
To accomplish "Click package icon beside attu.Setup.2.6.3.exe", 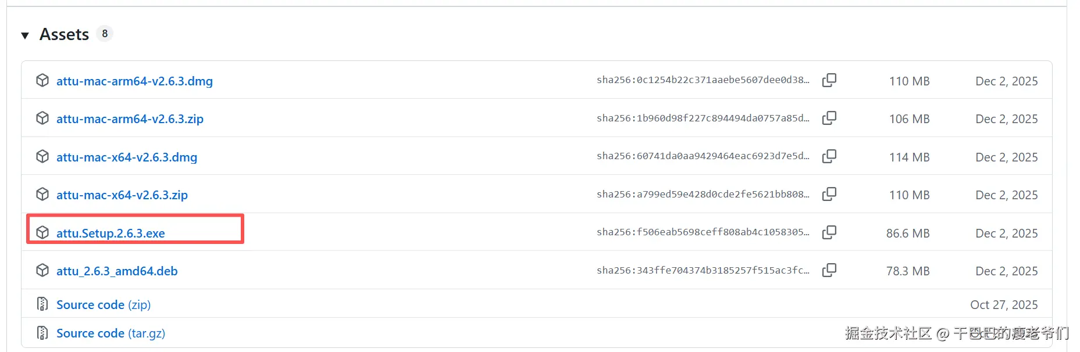I will click(42, 232).
